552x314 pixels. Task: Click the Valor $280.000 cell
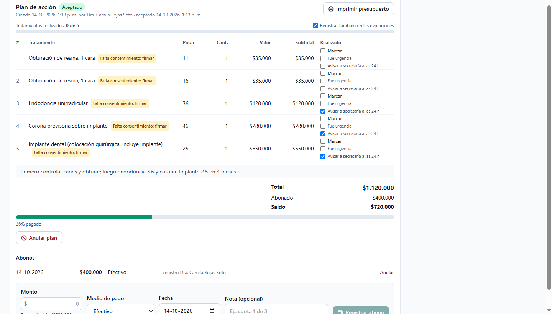260,126
